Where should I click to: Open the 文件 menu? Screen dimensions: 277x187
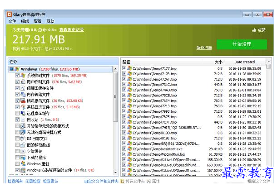pos(12,21)
